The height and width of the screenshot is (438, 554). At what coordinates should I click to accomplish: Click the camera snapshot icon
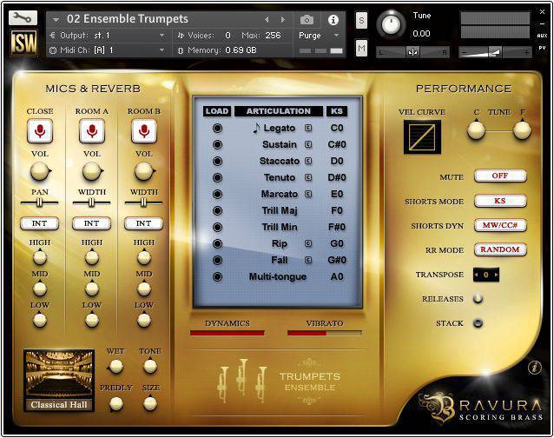click(307, 19)
